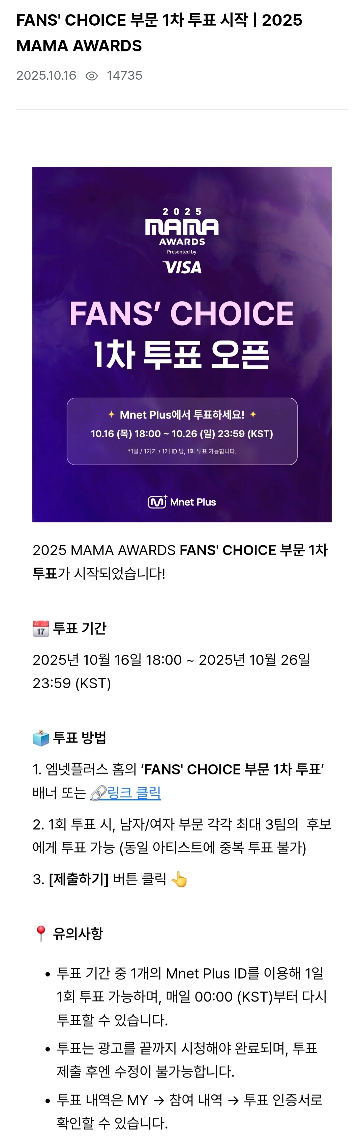Tap the 유의사항 section heading
The height and width of the screenshot is (1136, 364).
[x=78, y=934]
